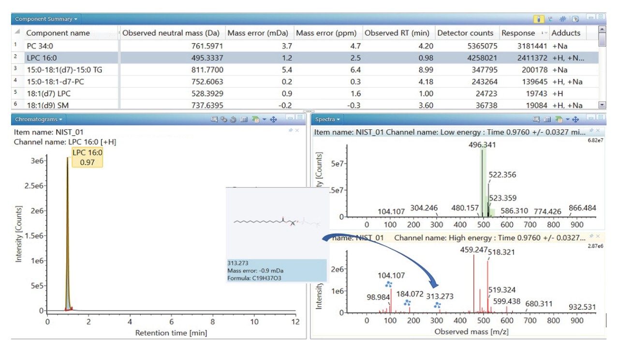Click the select-all corner cell of the table
The image size is (619, 352).
17,33
